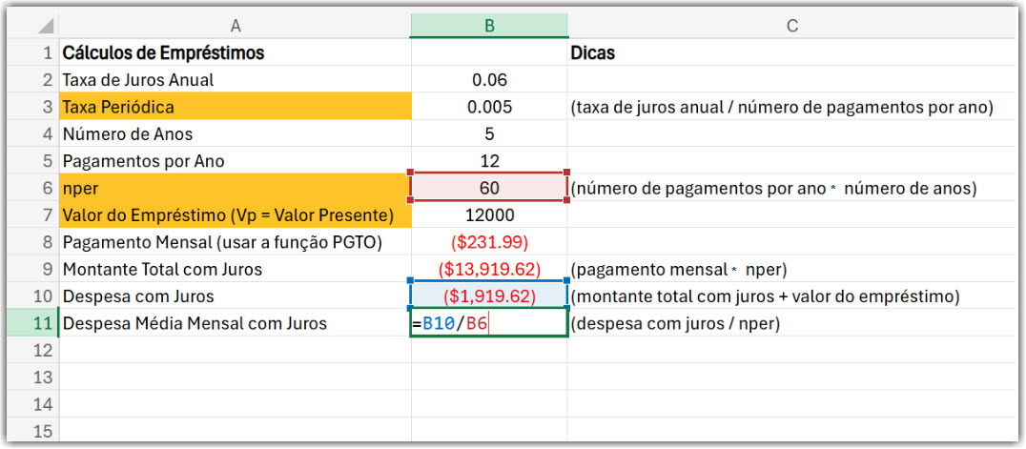The height and width of the screenshot is (449, 1026).
Task: Select column C header
Action: (x=791, y=26)
